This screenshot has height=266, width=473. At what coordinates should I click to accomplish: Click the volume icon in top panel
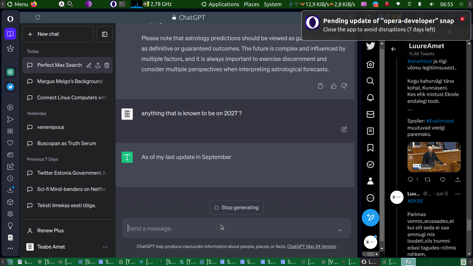[x=432, y=4]
